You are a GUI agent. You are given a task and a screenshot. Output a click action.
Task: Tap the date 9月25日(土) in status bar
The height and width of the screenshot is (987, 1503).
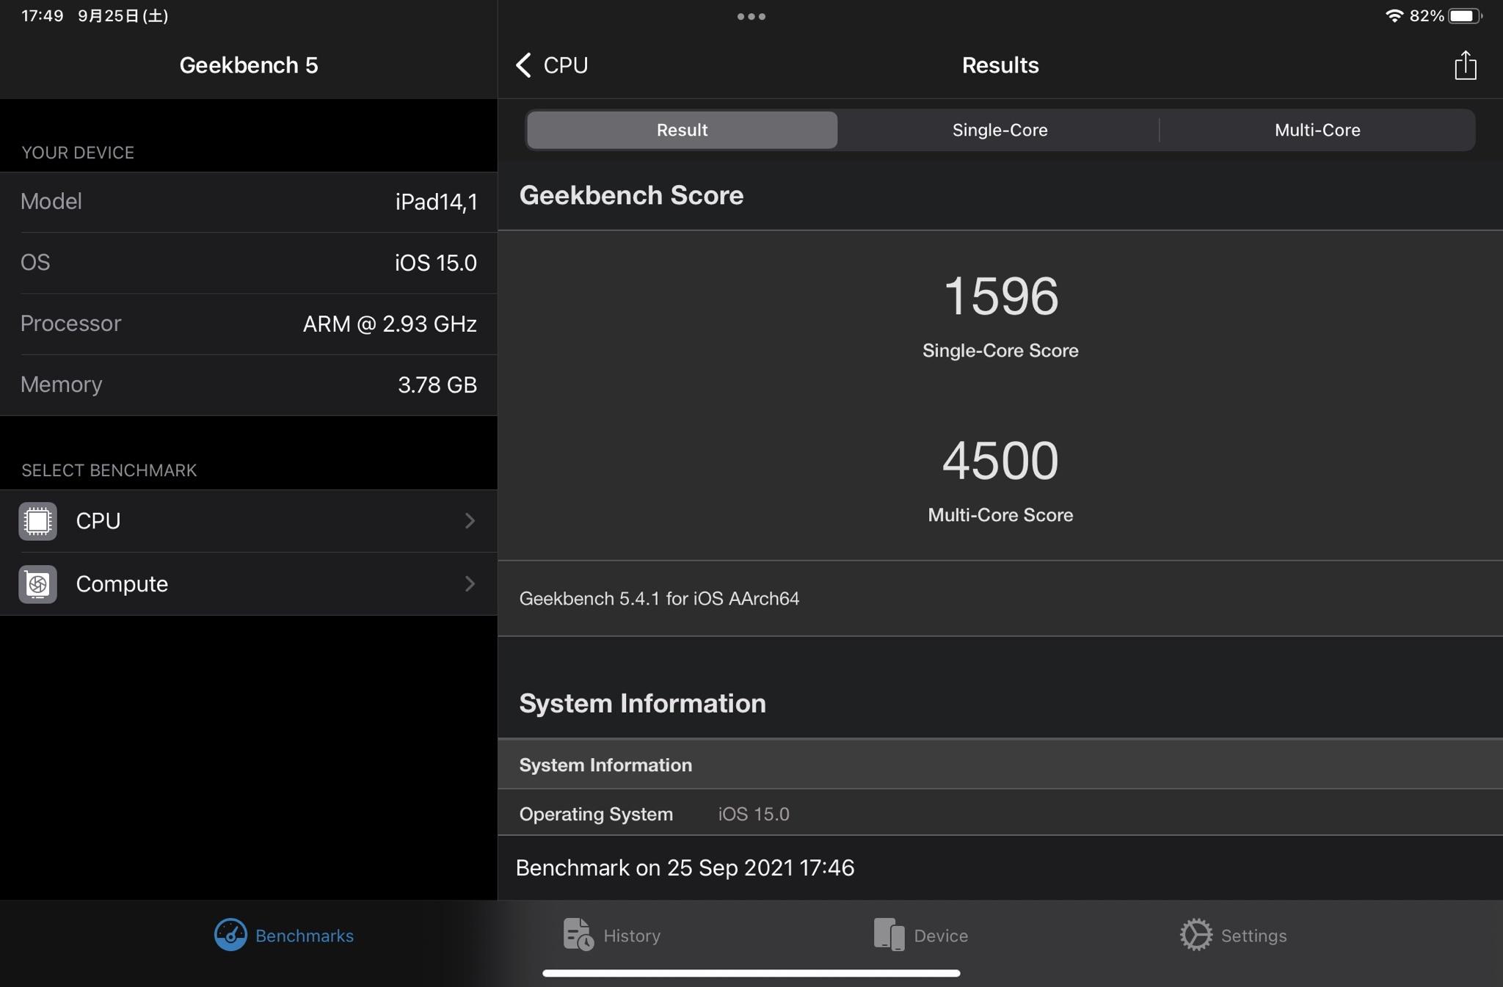click(x=123, y=15)
